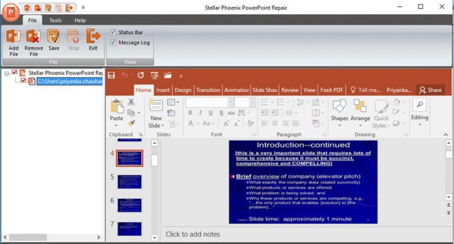Open the font name combo box dropdown
The height and width of the screenshot is (244, 454).
pos(230,102)
